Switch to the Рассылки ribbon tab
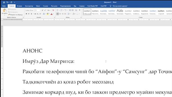172x97 pixels. pos(54,6)
